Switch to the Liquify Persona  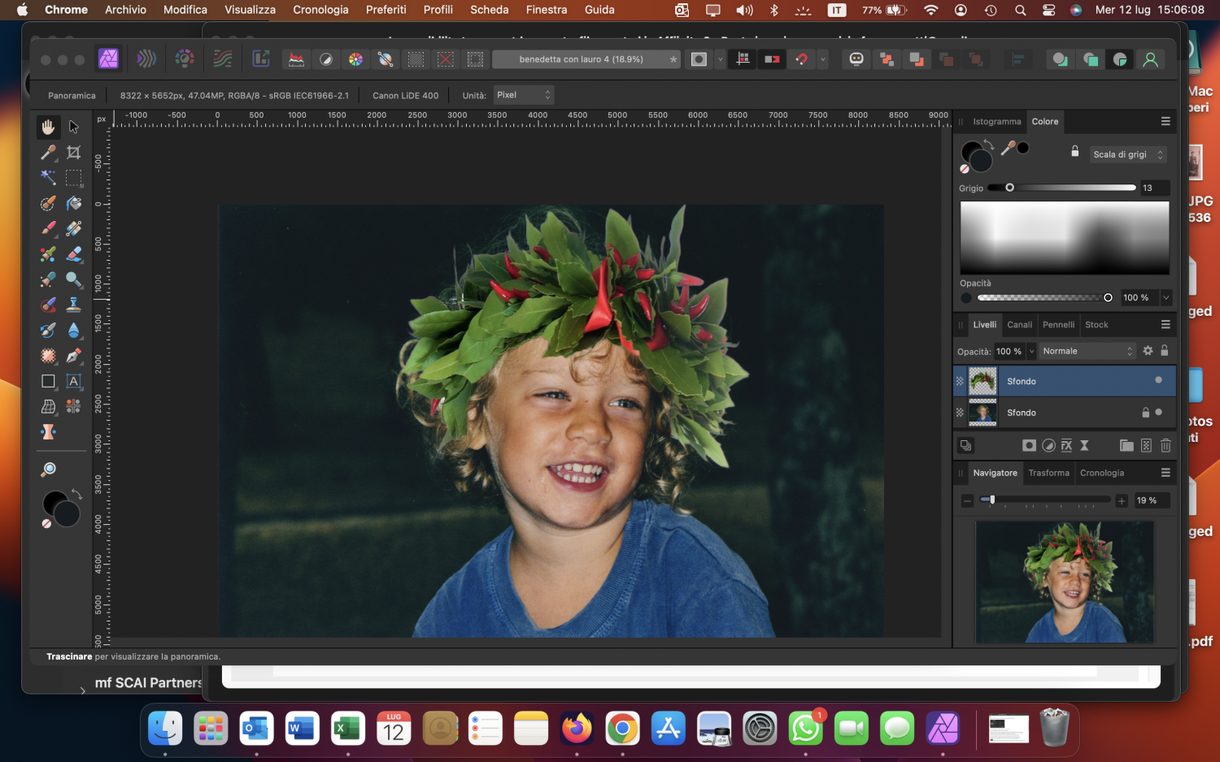tap(146, 58)
